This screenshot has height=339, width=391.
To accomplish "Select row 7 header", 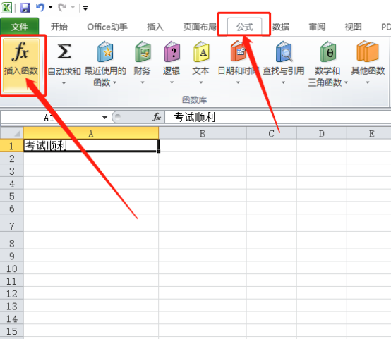I will click(12, 223).
